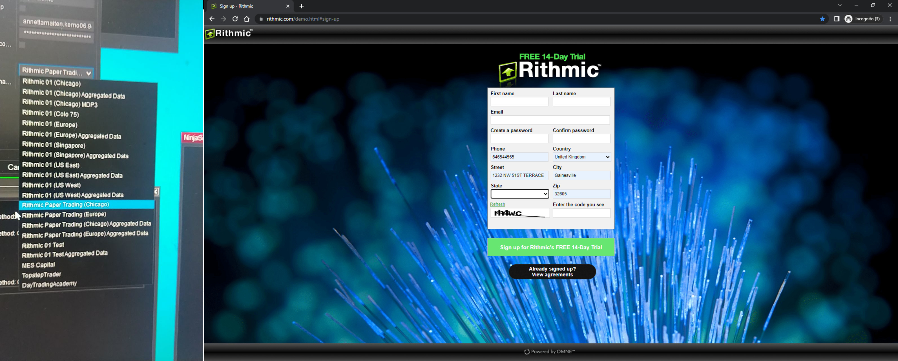Open Rithmic Paper Trading server dropdown

click(x=56, y=72)
